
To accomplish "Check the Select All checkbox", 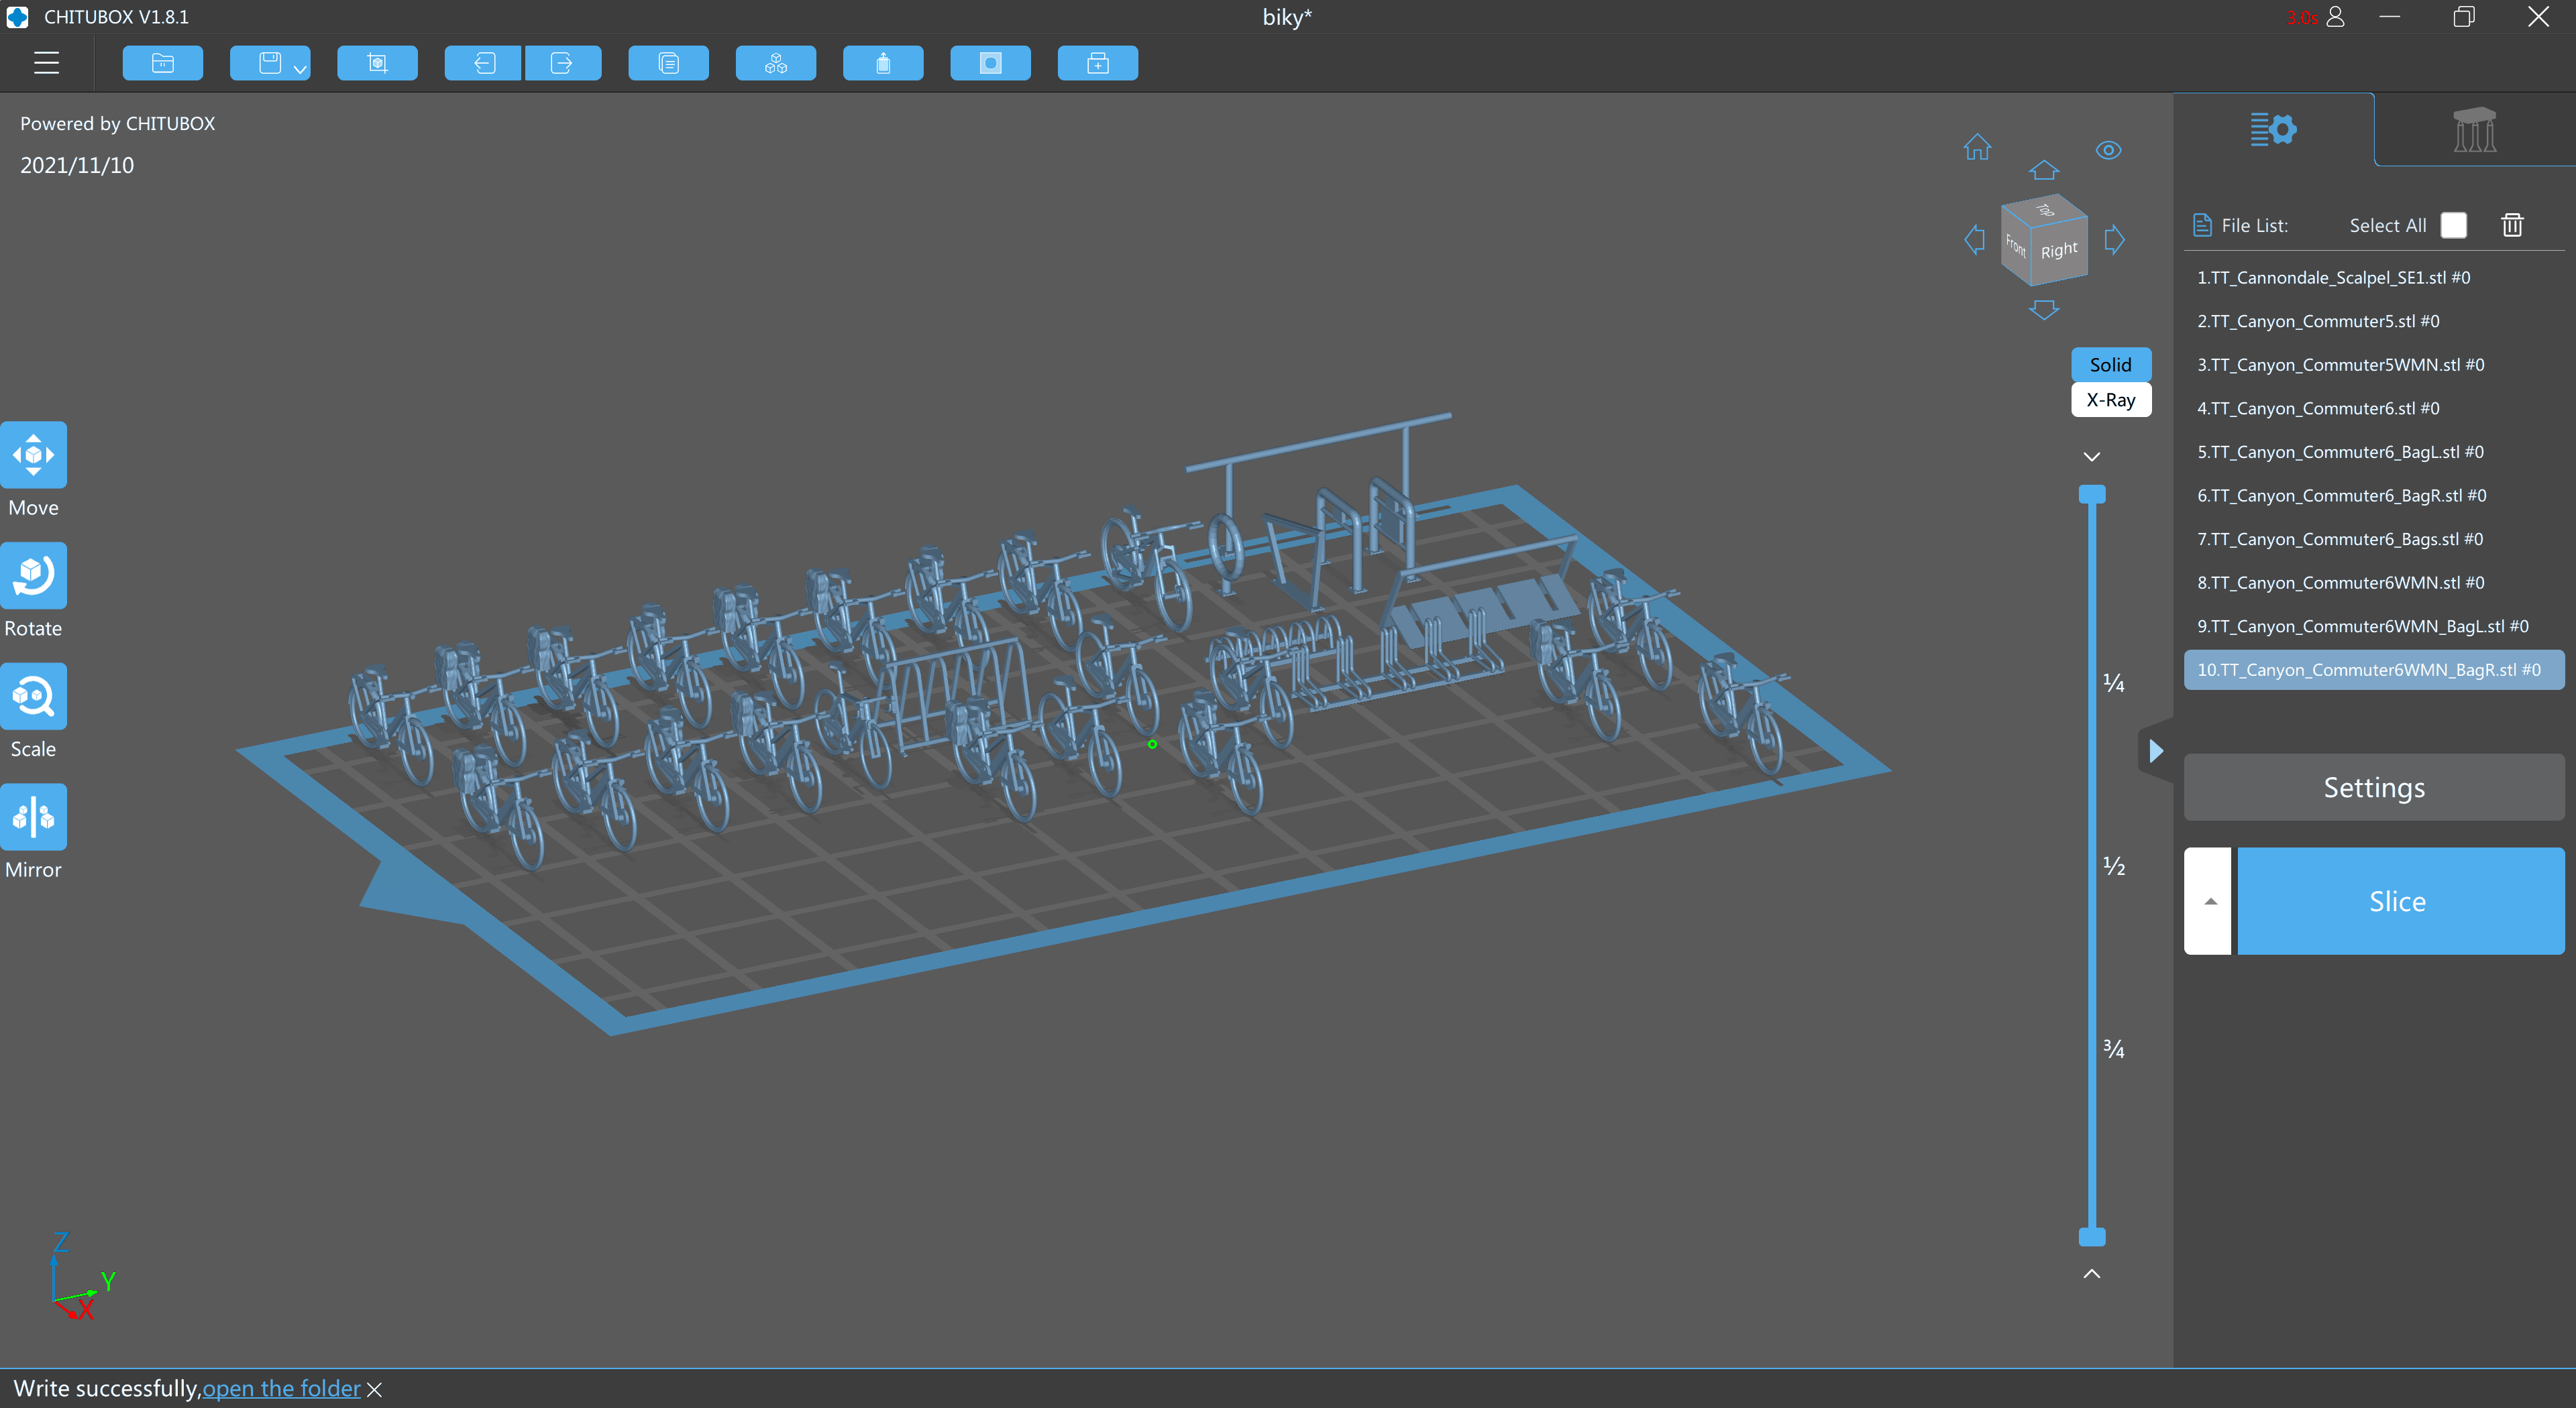I will 2453,225.
